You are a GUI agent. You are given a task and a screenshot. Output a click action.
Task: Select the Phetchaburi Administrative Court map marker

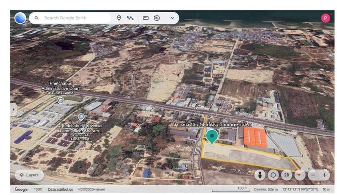(61, 101)
